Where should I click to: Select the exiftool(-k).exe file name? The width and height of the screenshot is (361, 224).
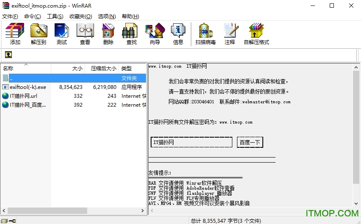(x=28, y=87)
